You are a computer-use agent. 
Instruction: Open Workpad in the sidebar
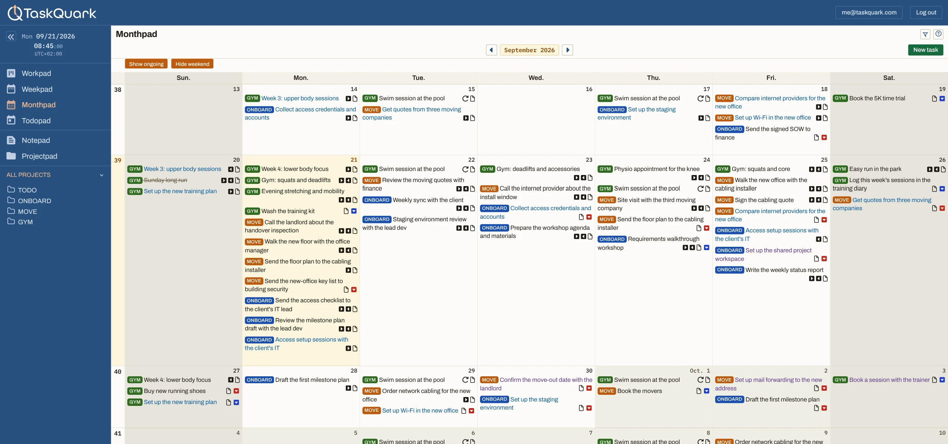(36, 73)
